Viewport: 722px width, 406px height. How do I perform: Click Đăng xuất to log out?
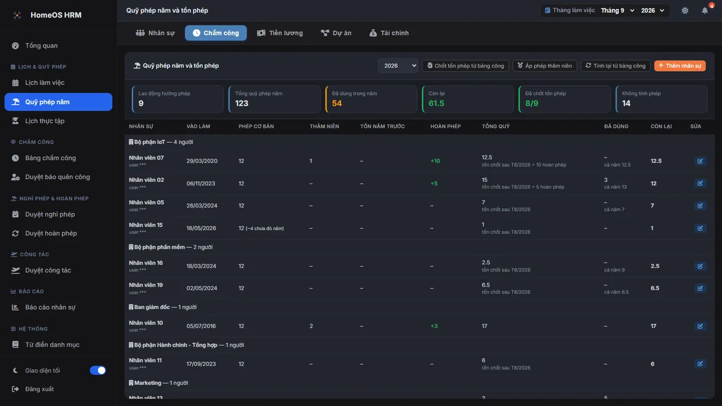tap(59, 389)
